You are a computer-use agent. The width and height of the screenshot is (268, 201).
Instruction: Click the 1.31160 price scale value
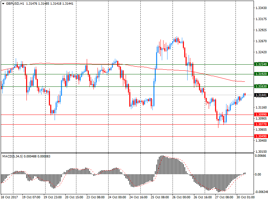(x=261, y=108)
